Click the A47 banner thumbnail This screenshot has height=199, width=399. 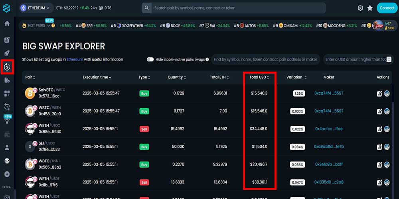(378, 25)
